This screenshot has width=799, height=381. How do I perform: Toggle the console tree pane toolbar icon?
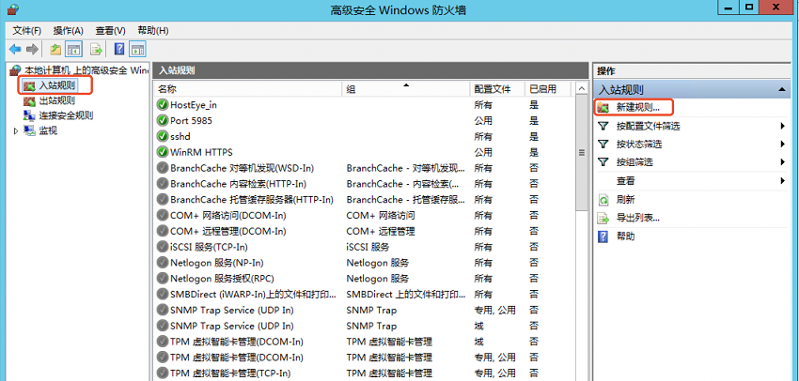point(73,49)
